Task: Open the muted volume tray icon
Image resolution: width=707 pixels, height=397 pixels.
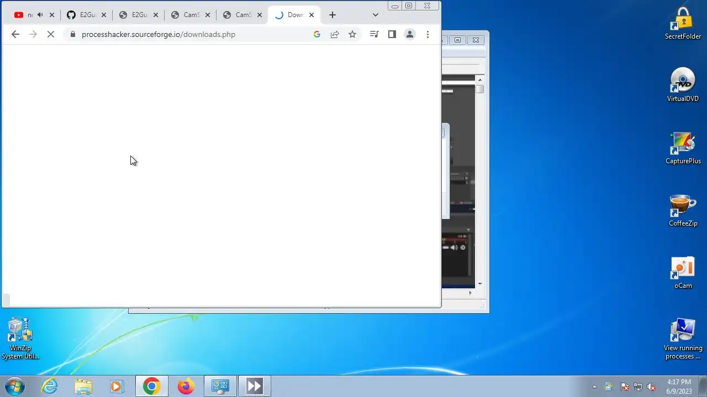Action: pos(651,387)
